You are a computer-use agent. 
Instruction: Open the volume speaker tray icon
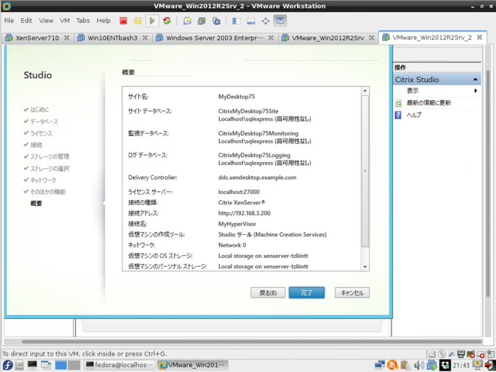coord(419,365)
